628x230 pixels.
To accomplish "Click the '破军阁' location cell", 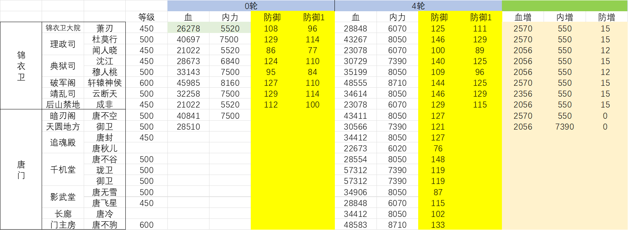I will click(63, 83).
